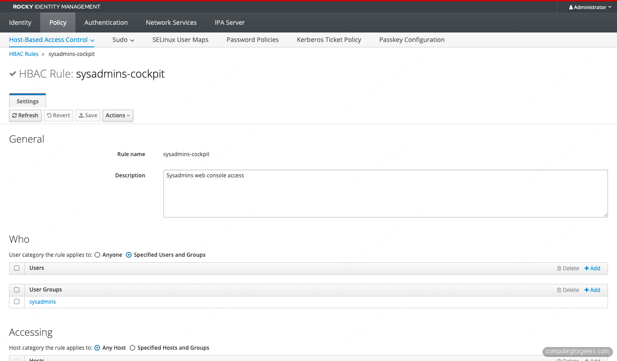Expand the Sudo submenu
The image size is (617, 361).
123,40
